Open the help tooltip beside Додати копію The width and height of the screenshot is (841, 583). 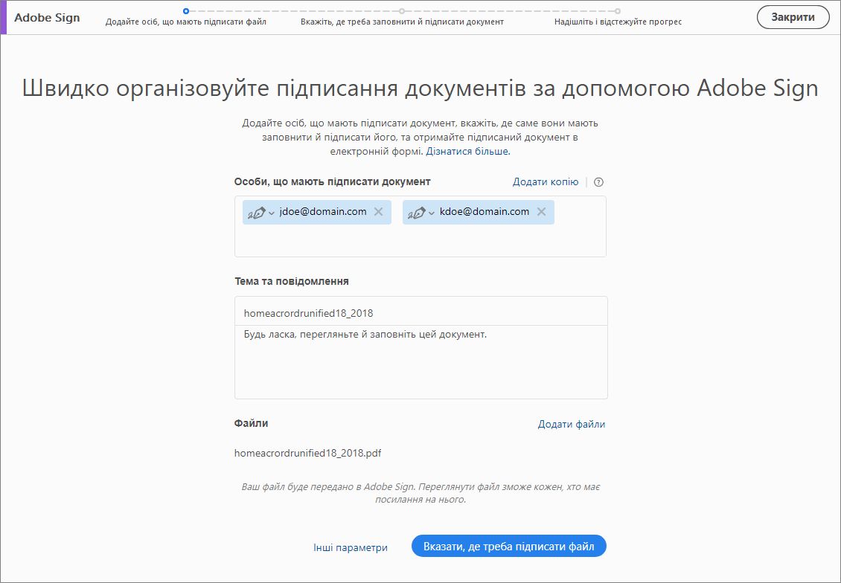[x=598, y=181]
